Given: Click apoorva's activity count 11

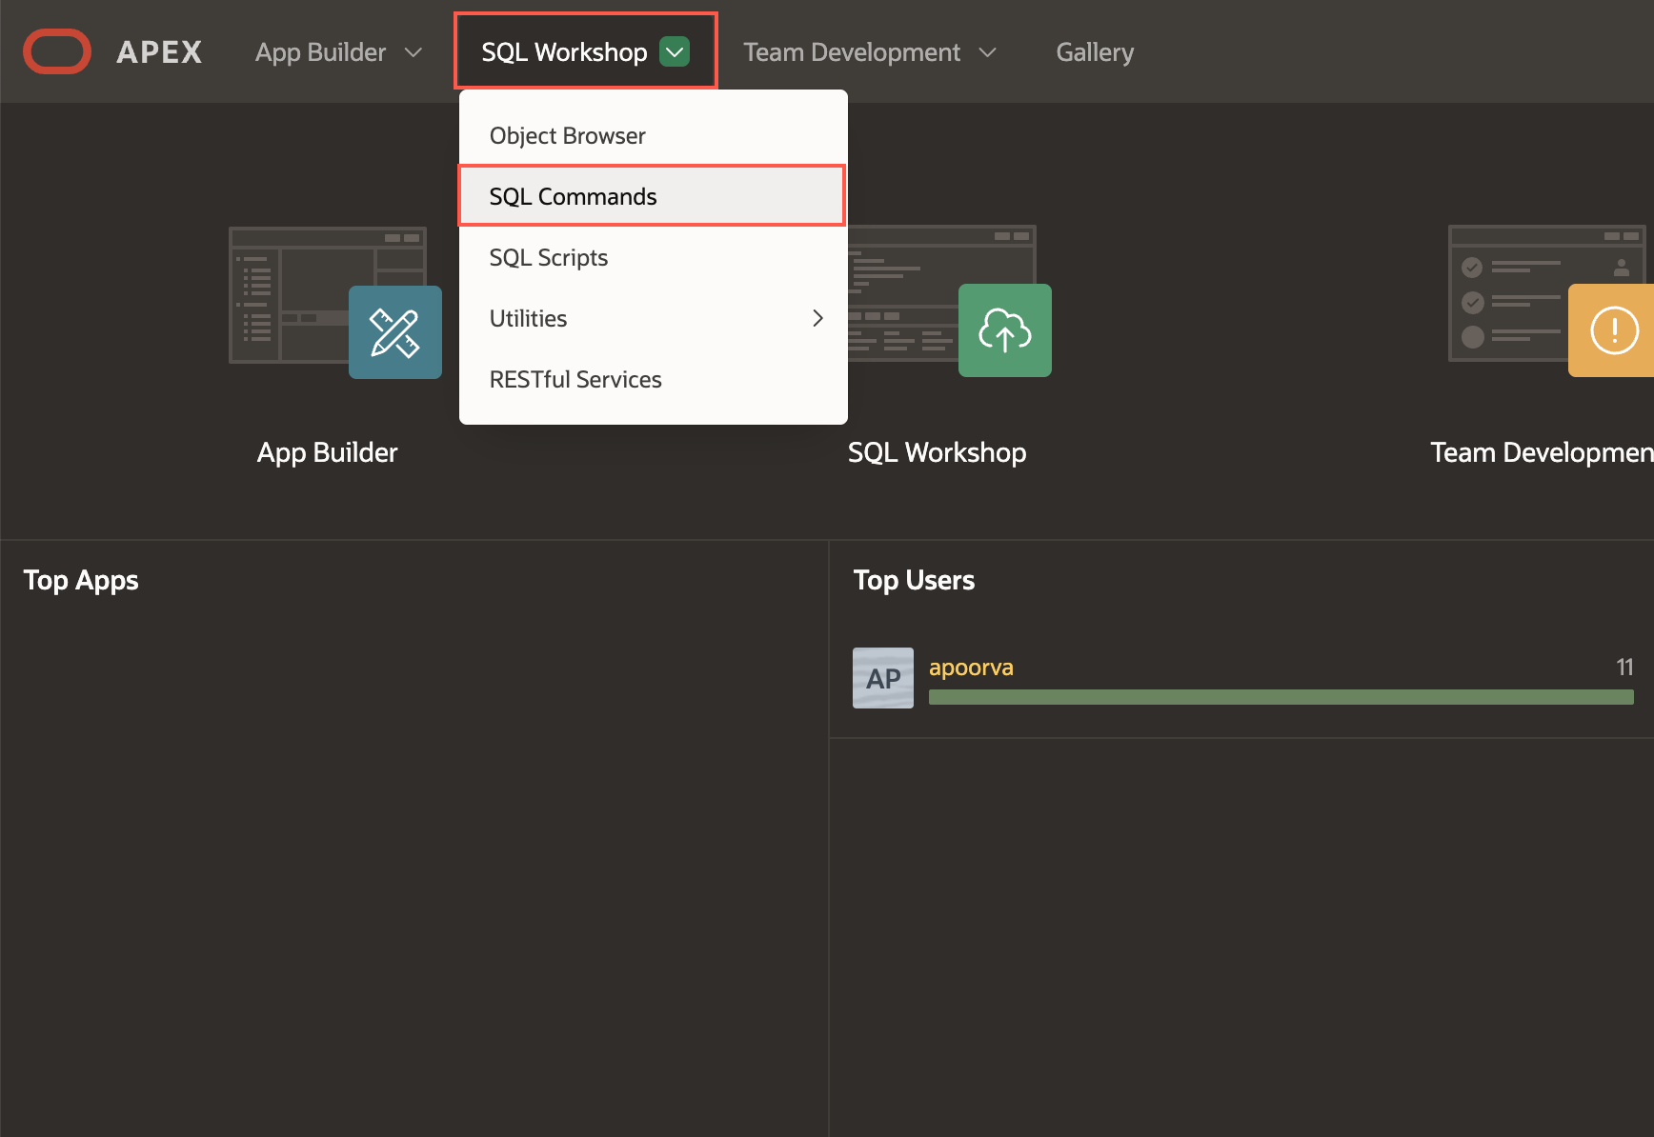Looking at the screenshot, I should (x=1624, y=668).
